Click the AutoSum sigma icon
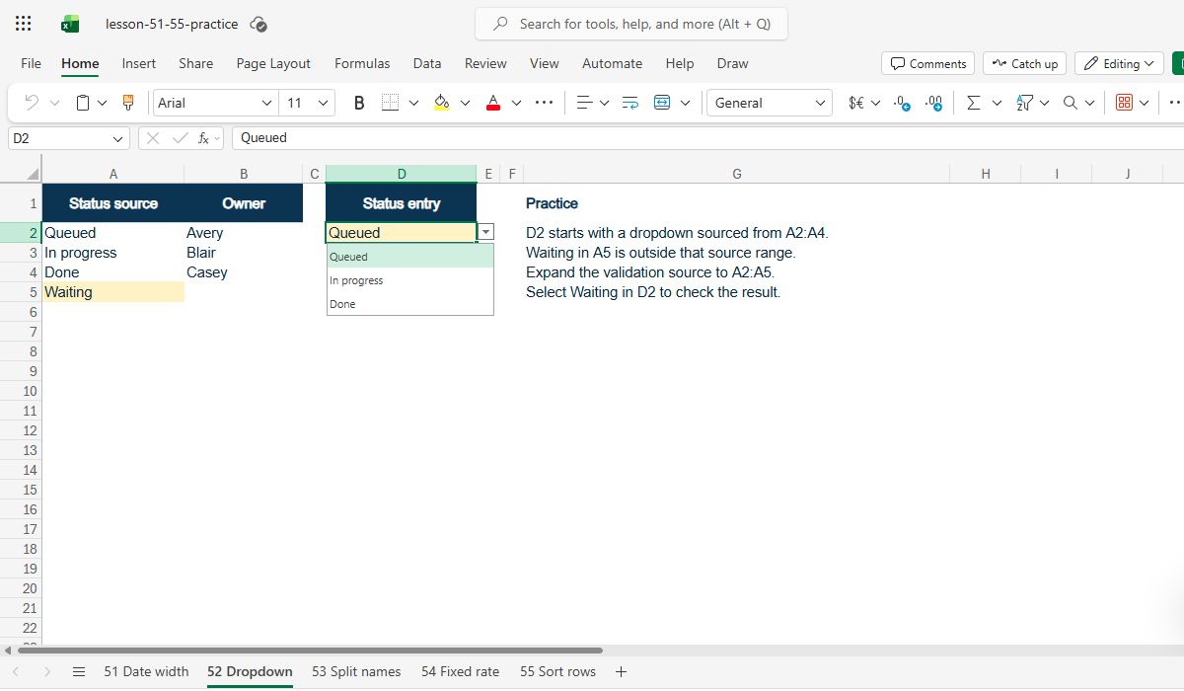 [x=974, y=103]
